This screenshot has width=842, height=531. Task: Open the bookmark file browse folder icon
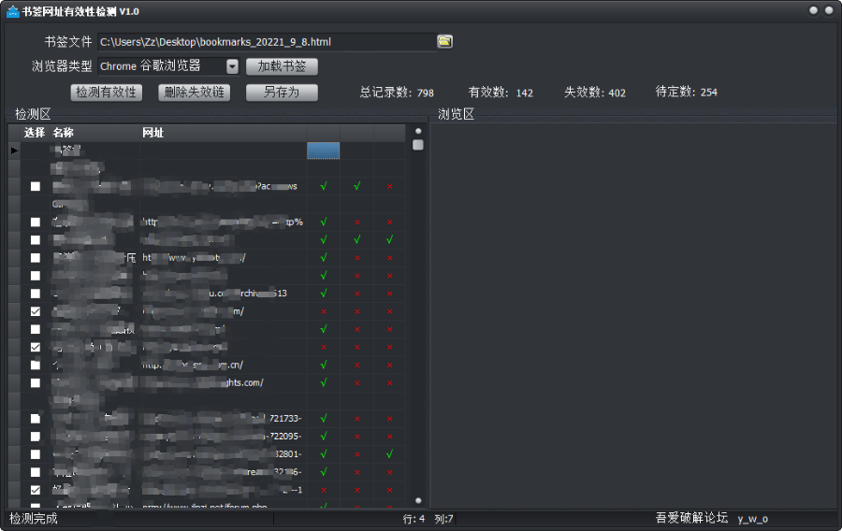pos(444,41)
